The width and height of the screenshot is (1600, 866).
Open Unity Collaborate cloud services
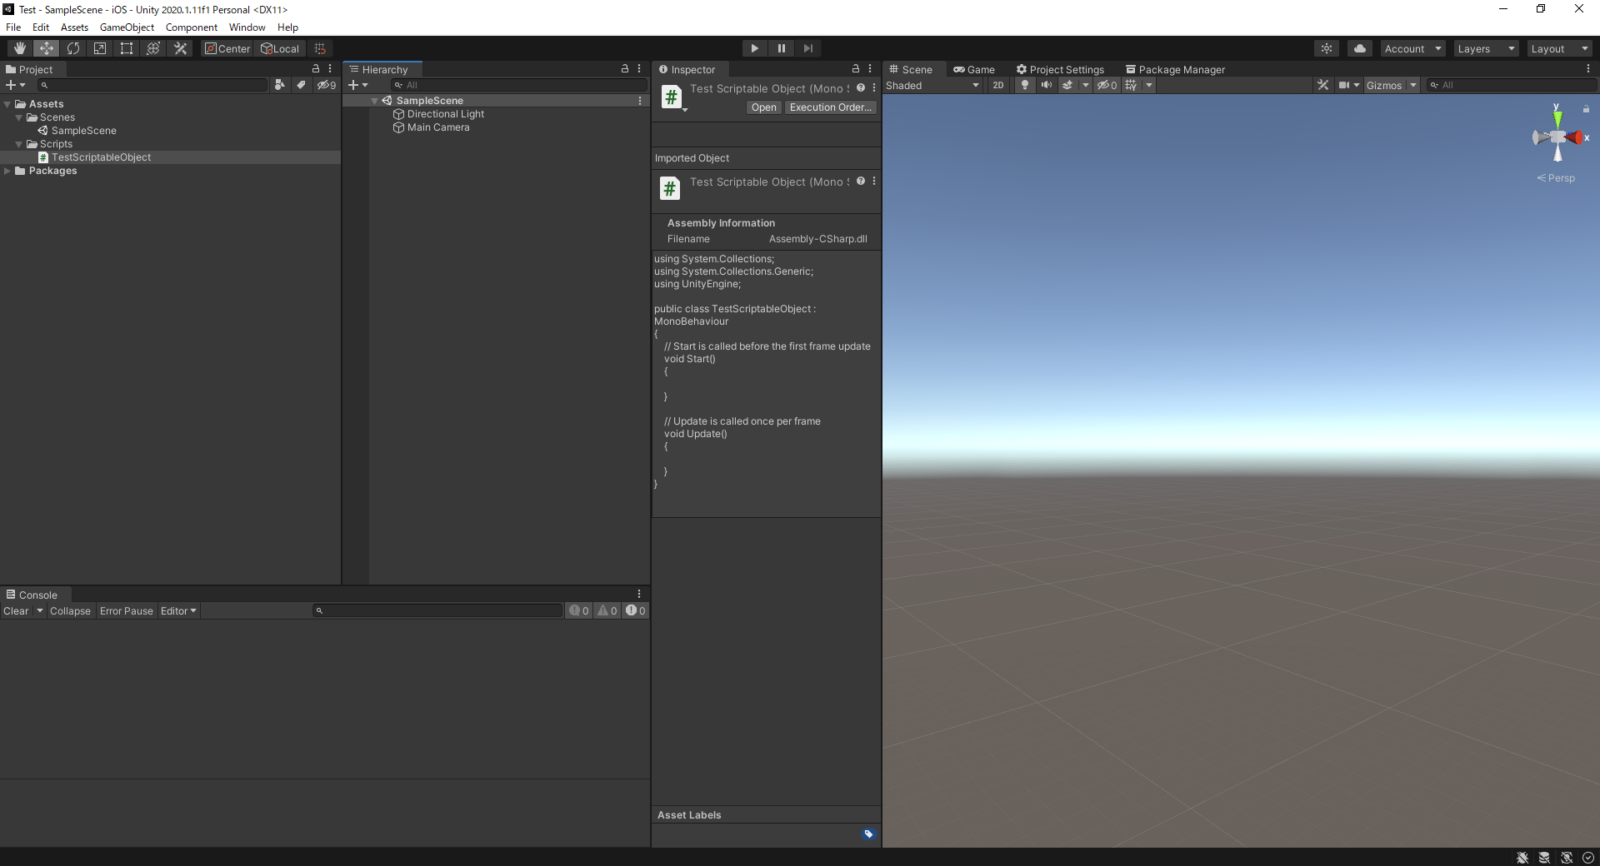pyautogui.click(x=1359, y=48)
